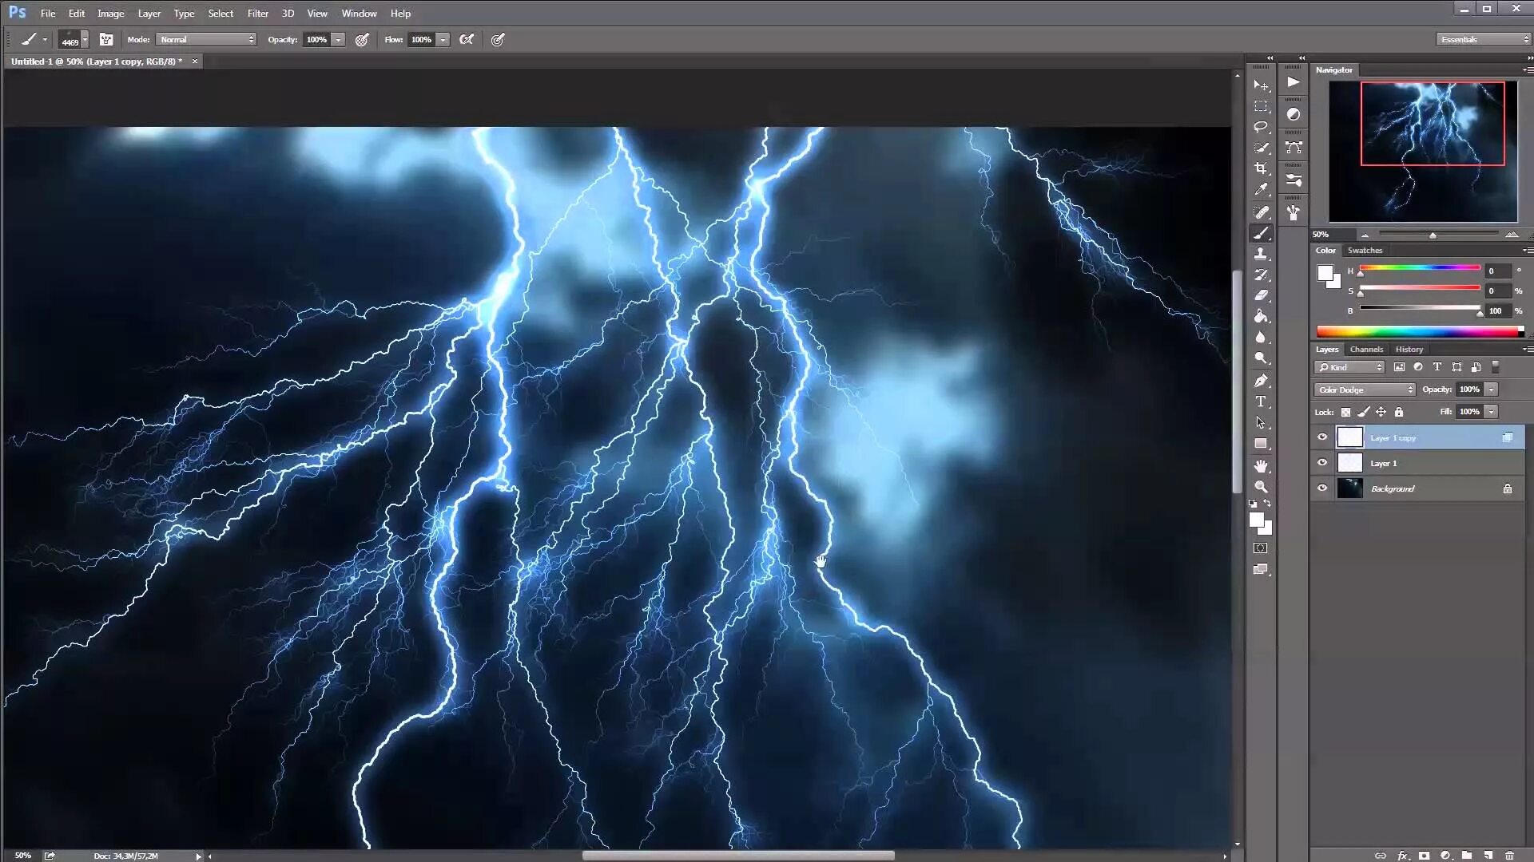Screen dimensions: 1534x862
Task: Select the Crop tool
Action: click(x=1262, y=168)
